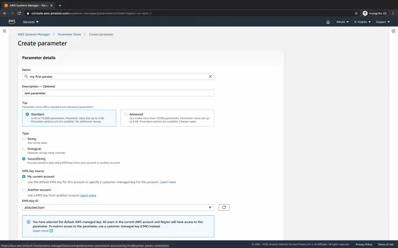Image resolution: width=398 pixels, height=248 pixels.
Task: Expand the KMS Key ID dropdown
Action: [x=118, y=207]
